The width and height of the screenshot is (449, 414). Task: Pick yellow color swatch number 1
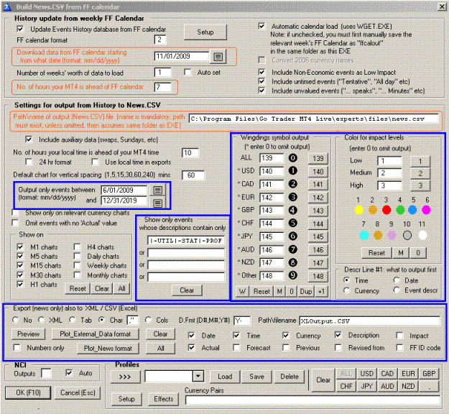(358, 210)
